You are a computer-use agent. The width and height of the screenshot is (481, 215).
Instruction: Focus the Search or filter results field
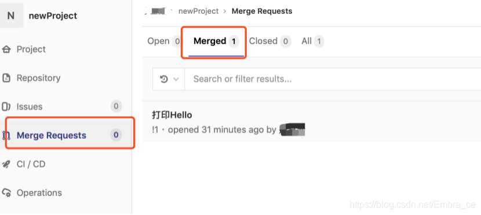tap(333, 79)
